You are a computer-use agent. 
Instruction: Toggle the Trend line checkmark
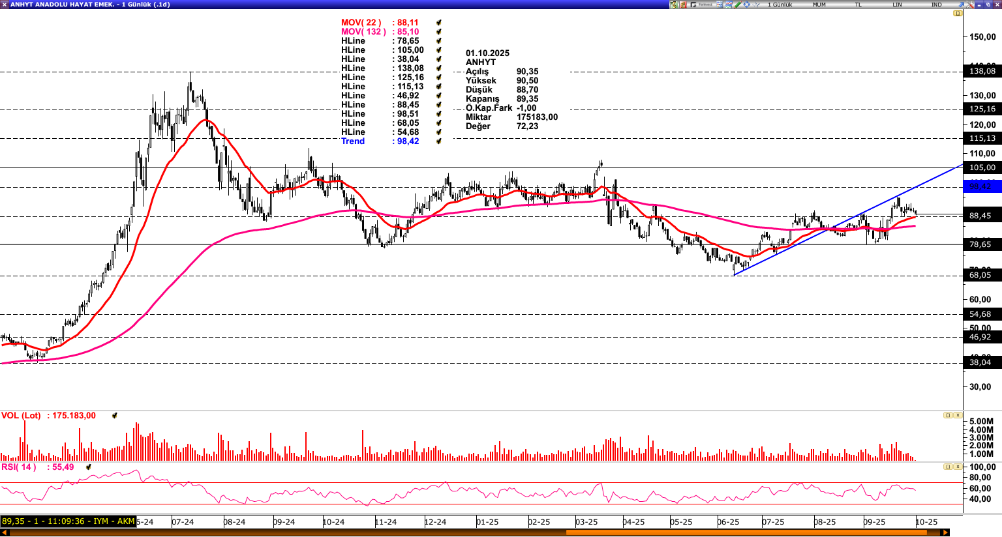(x=439, y=141)
